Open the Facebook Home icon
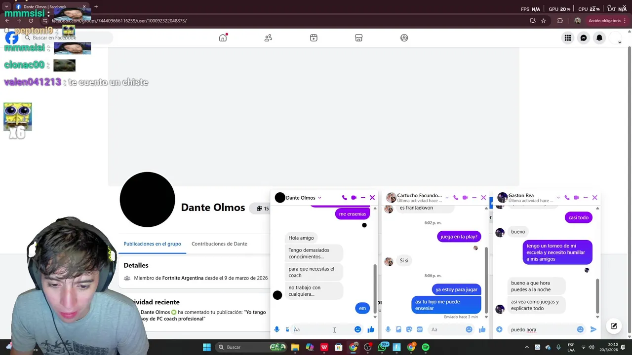The width and height of the screenshot is (632, 355). (x=223, y=38)
